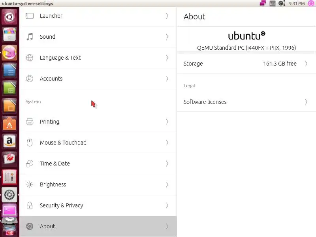Screen dimensions: 316x237
Task: Select Brightness settings entry
Action: coord(98,184)
